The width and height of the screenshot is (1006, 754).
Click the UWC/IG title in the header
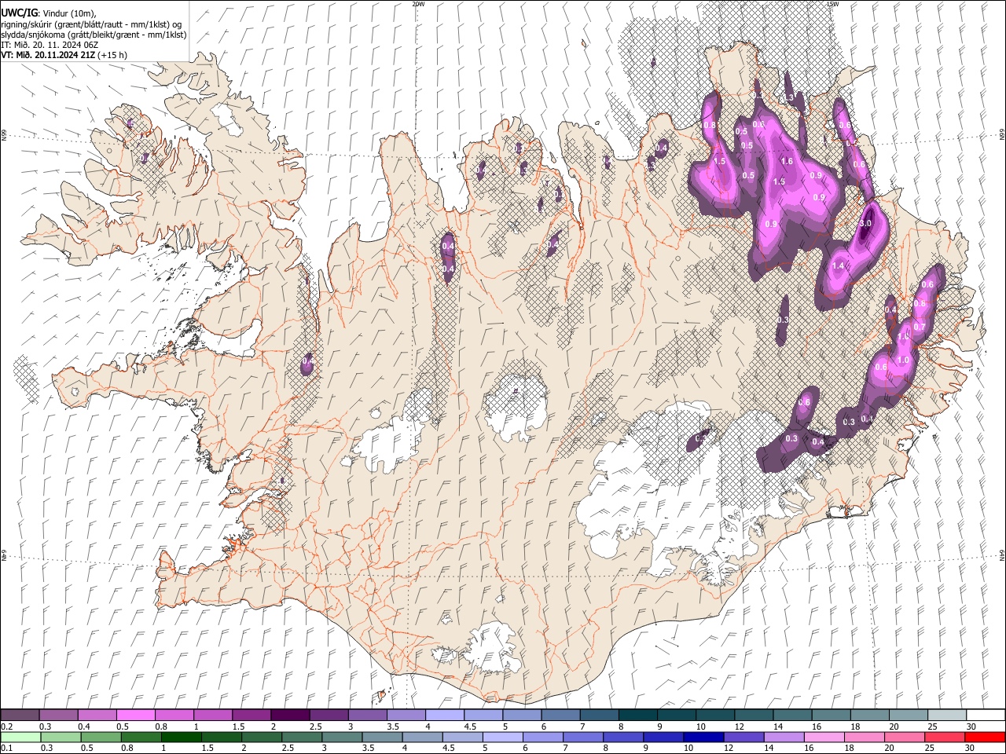click(x=18, y=13)
